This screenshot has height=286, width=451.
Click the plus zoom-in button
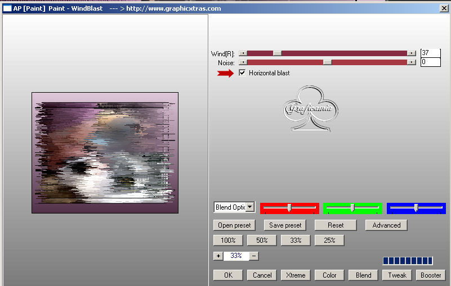[218, 256]
